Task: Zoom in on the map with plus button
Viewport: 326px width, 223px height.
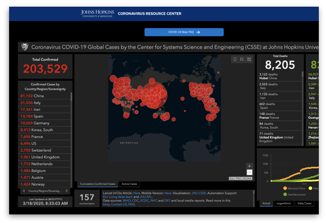Action: tap(249, 166)
